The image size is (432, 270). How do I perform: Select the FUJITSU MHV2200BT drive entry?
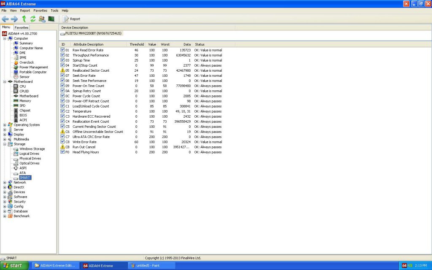point(91,33)
